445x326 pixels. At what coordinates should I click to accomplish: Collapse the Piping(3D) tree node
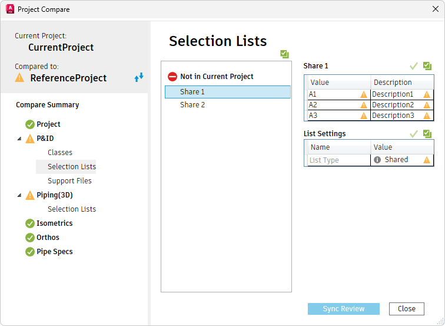pyautogui.click(x=19, y=195)
